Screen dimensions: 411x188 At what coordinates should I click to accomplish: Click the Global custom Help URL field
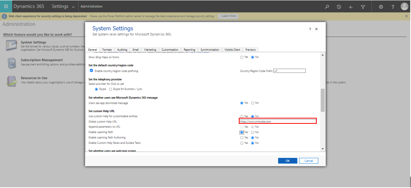click(x=278, y=121)
